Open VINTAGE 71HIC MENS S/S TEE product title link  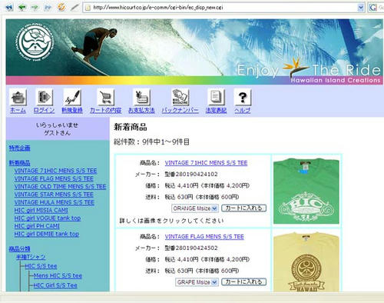[x=206, y=163]
